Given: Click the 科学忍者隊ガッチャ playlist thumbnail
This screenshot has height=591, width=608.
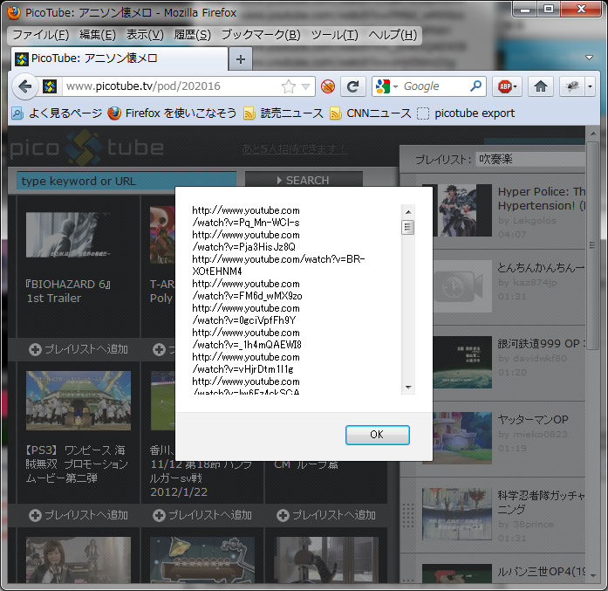Looking at the screenshot, I should pos(457,514).
